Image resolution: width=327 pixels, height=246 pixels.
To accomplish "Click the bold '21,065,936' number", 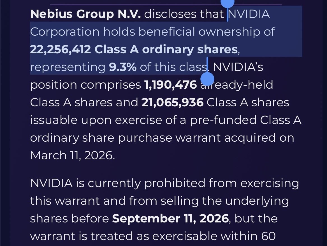I will 172,103.
